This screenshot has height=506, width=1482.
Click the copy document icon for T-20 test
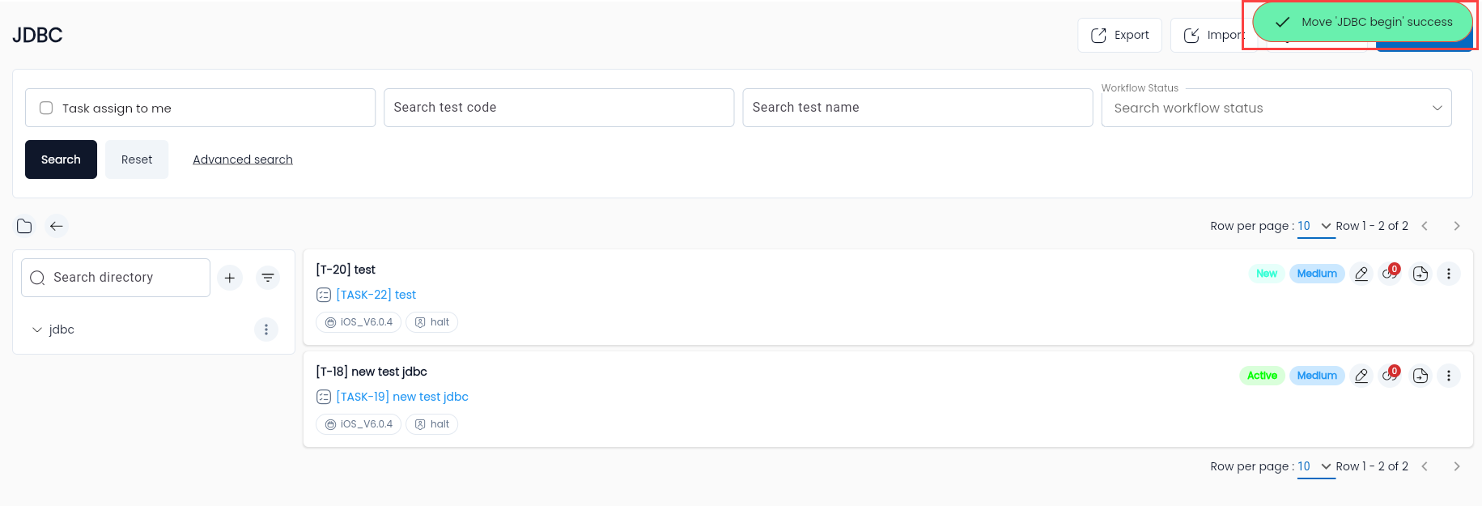[x=1420, y=274]
